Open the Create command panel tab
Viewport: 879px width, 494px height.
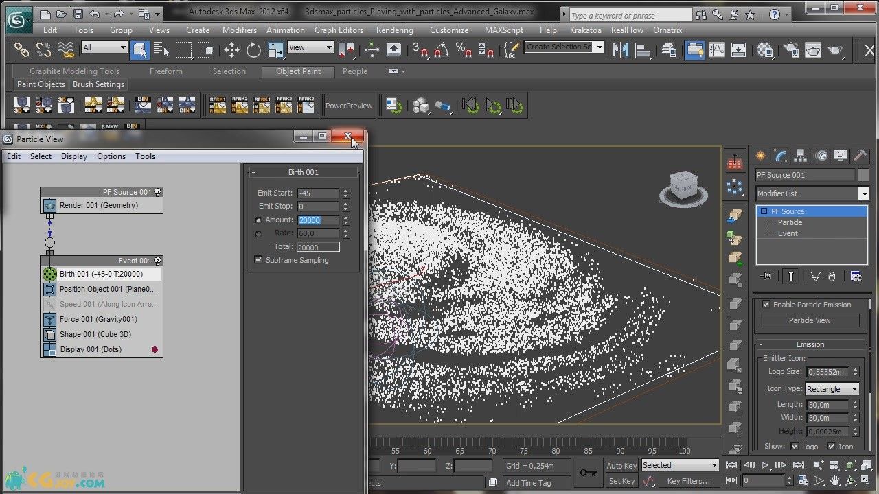click(761, 156)
